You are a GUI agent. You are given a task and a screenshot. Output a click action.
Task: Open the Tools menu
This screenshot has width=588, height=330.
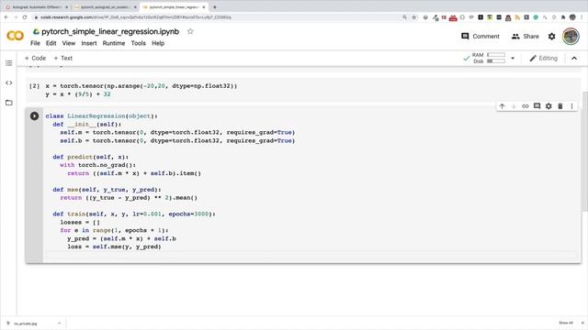point(139,43)
